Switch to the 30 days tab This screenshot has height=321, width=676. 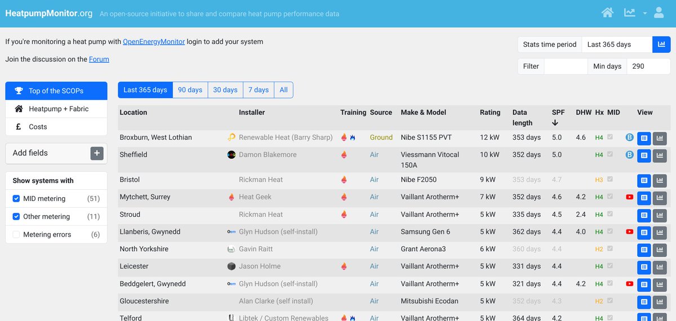(x=225, y=90)
